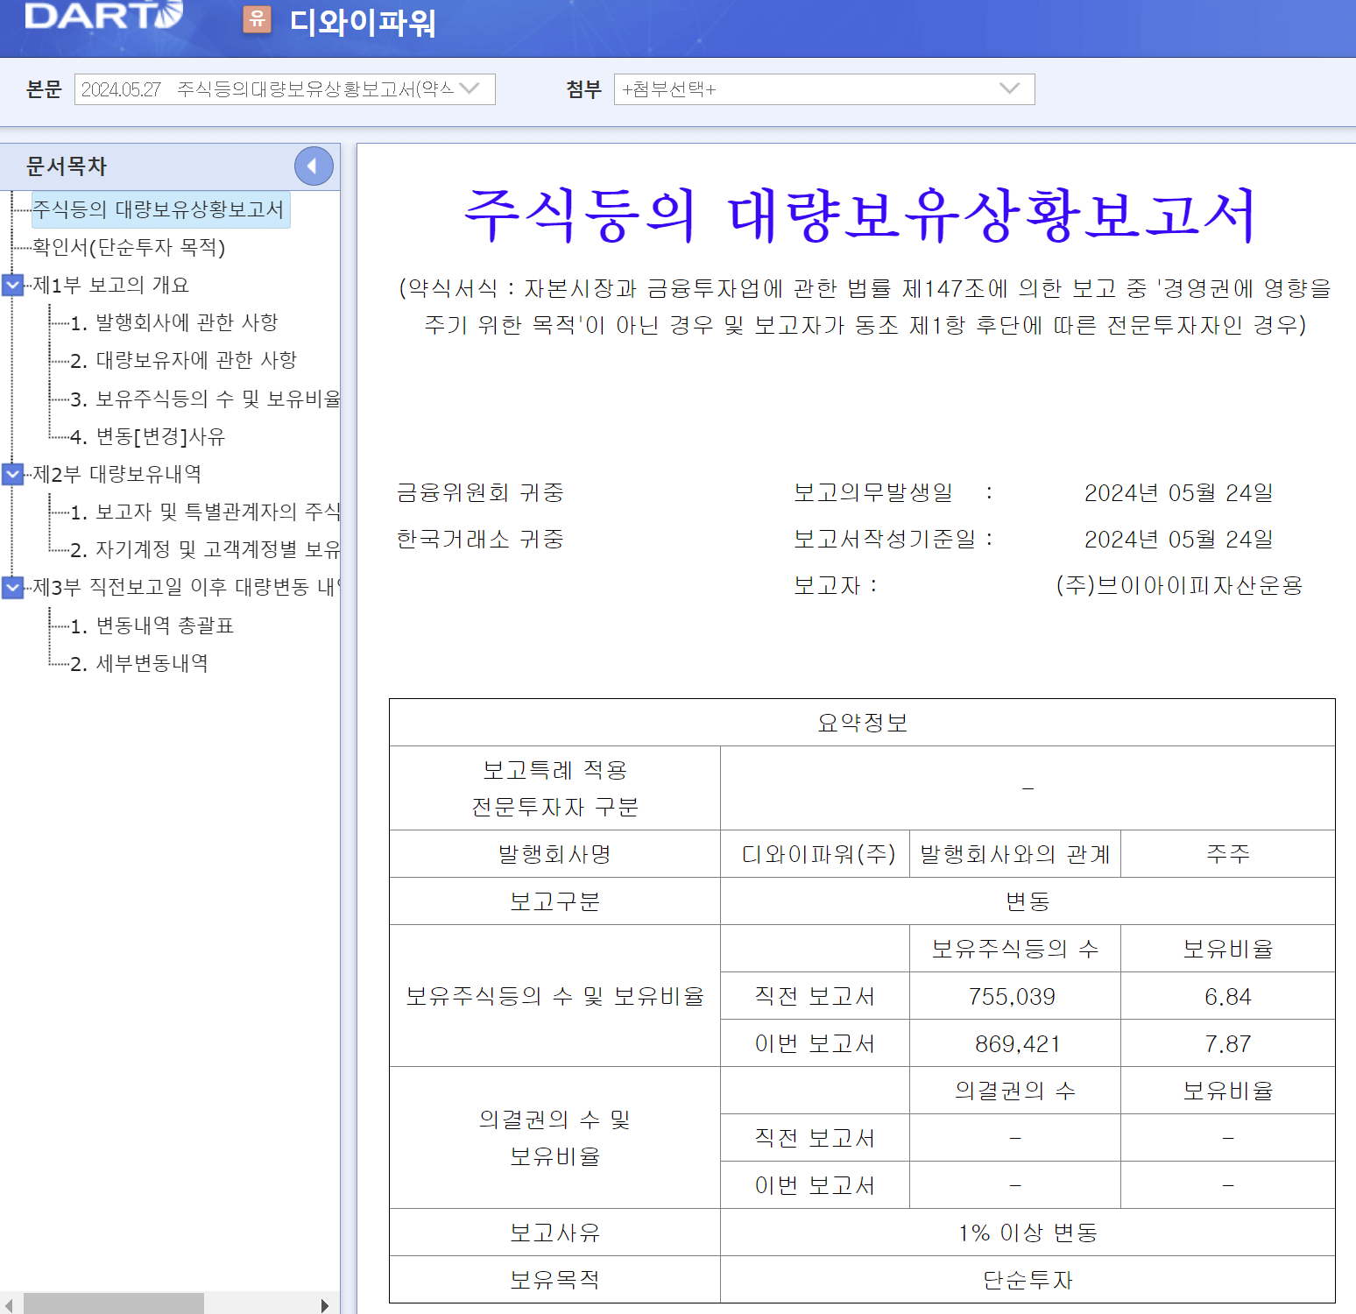
Task: Collapse the 제3부 직전보고일 이후 section
Action: tap(12, 588)
